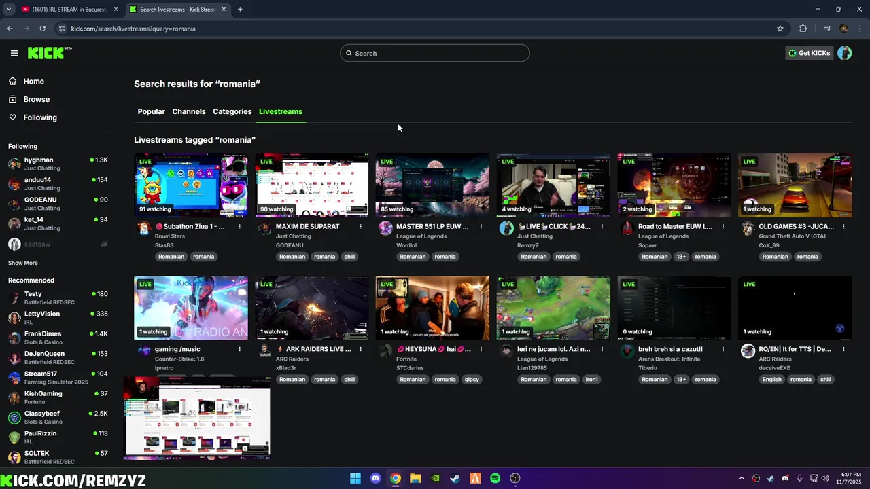Click deceiveEXE channel avatar
This screenshot has width=870, height=489.
(x=748, y=350)
